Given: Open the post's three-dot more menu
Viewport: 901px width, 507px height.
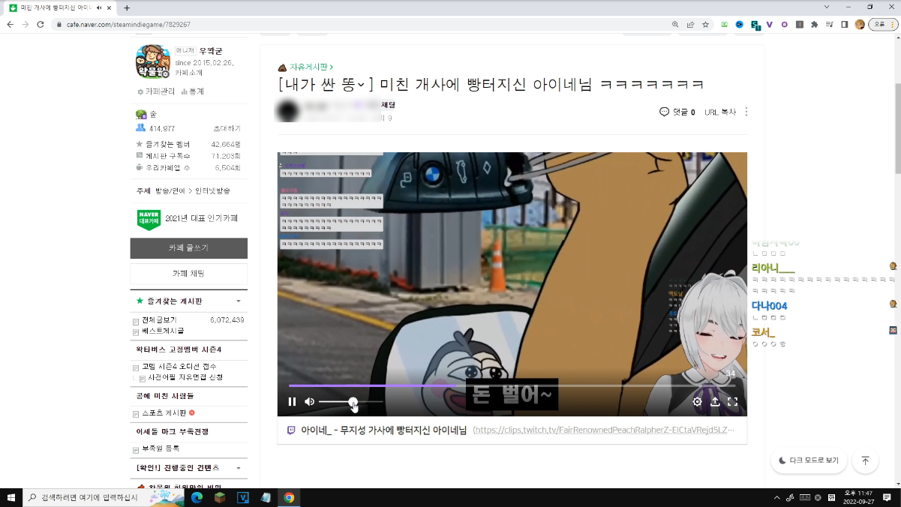Looking at the screenshot, I should click(x=746, y=112).
